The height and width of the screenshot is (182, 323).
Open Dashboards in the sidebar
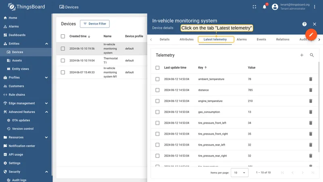click(26, 35)
